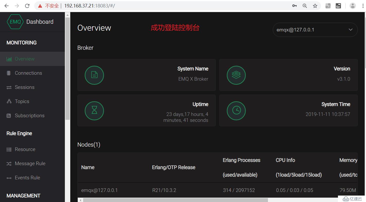The height and width of the screenshot is (202, 366).
Task: Click the horizontal scrollbar left arrow
Action: [80, 200]
